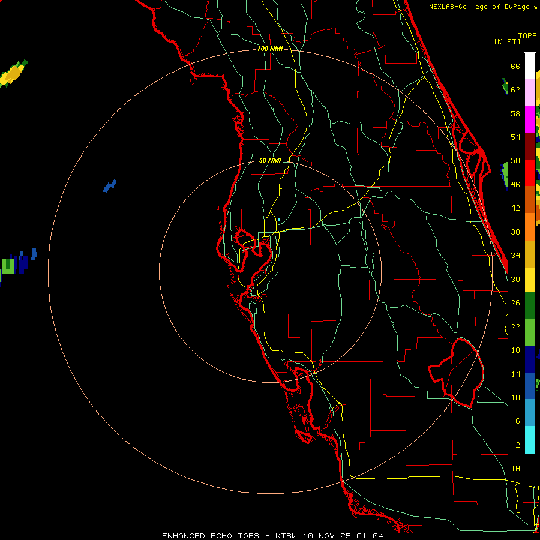Click the legend value "66"
Image resolution: width=540 pixels, height=540 pixels.
(x=515, y=66)
